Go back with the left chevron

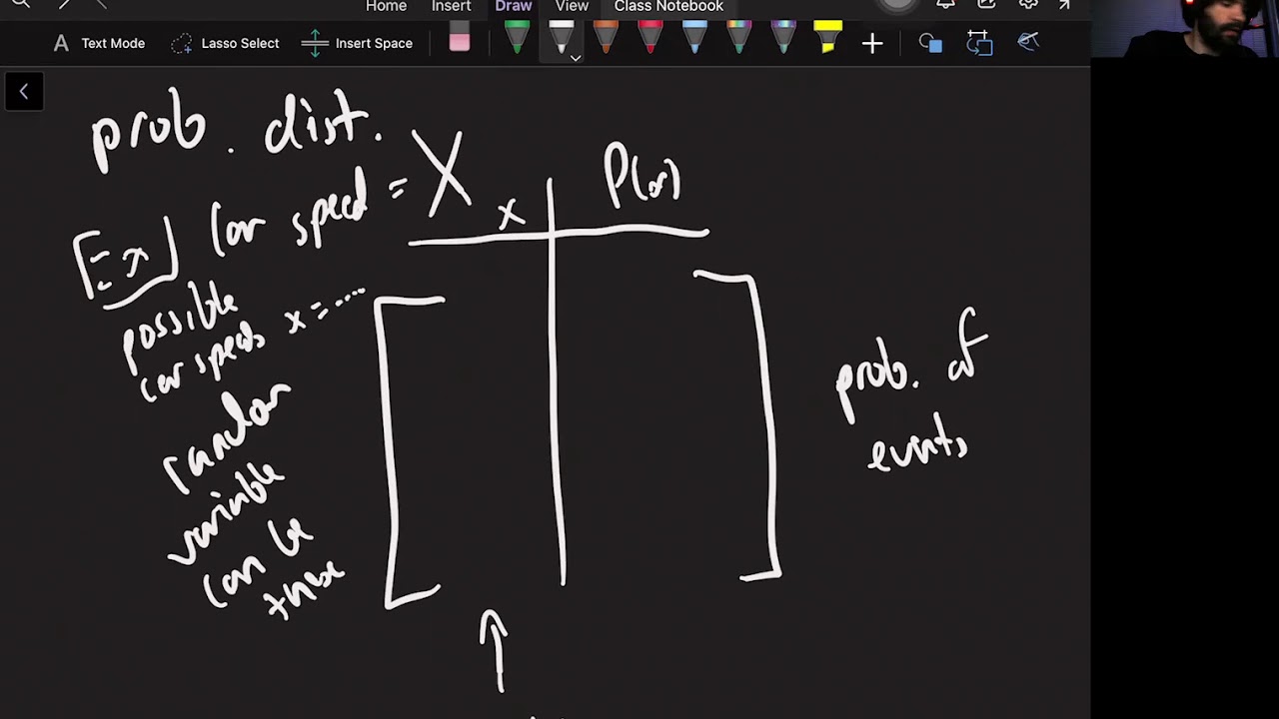coord(24,92)
